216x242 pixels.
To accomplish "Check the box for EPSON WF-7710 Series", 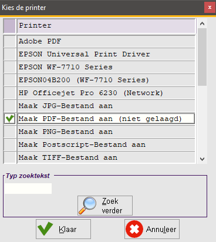I will pos(10,67).
